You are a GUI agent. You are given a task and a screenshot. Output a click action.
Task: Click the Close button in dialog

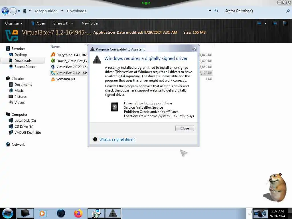click(x=184, y=128)
